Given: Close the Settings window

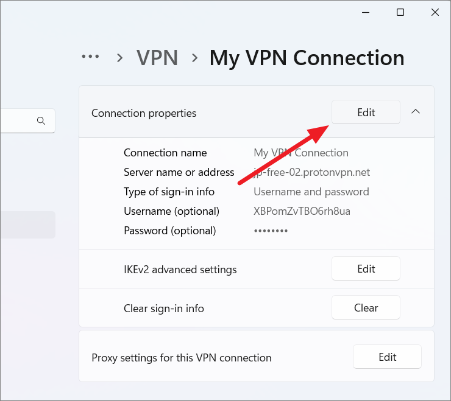Looking at the screenshot, I should pos(435,12).
